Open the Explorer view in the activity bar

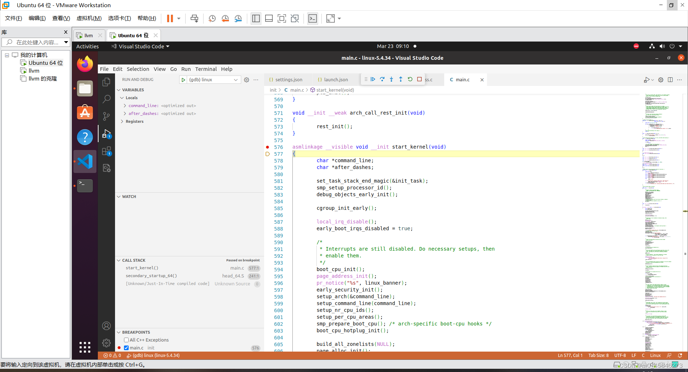pos(106,82)
